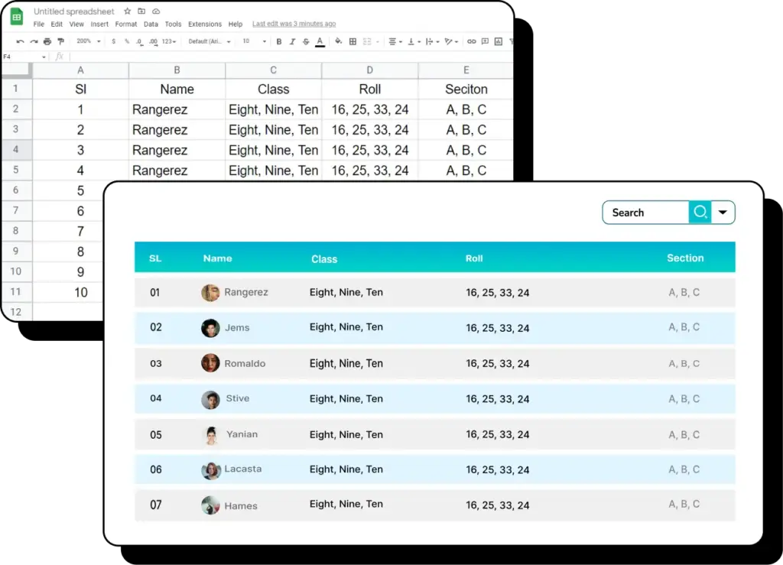Toggle italic formatting
Viewport: 783px width, 565px height.
pos(292,41)
